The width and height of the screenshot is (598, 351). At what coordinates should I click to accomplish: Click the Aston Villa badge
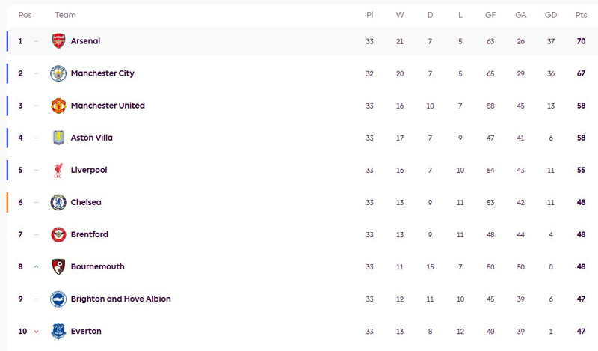point(58,138)
